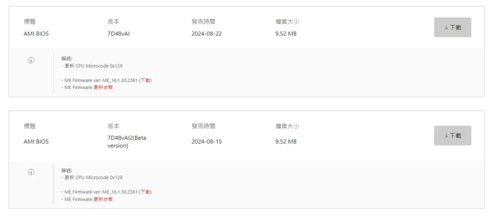Download the 7D48vAI2 Beta version BIOS

point(452,136)
